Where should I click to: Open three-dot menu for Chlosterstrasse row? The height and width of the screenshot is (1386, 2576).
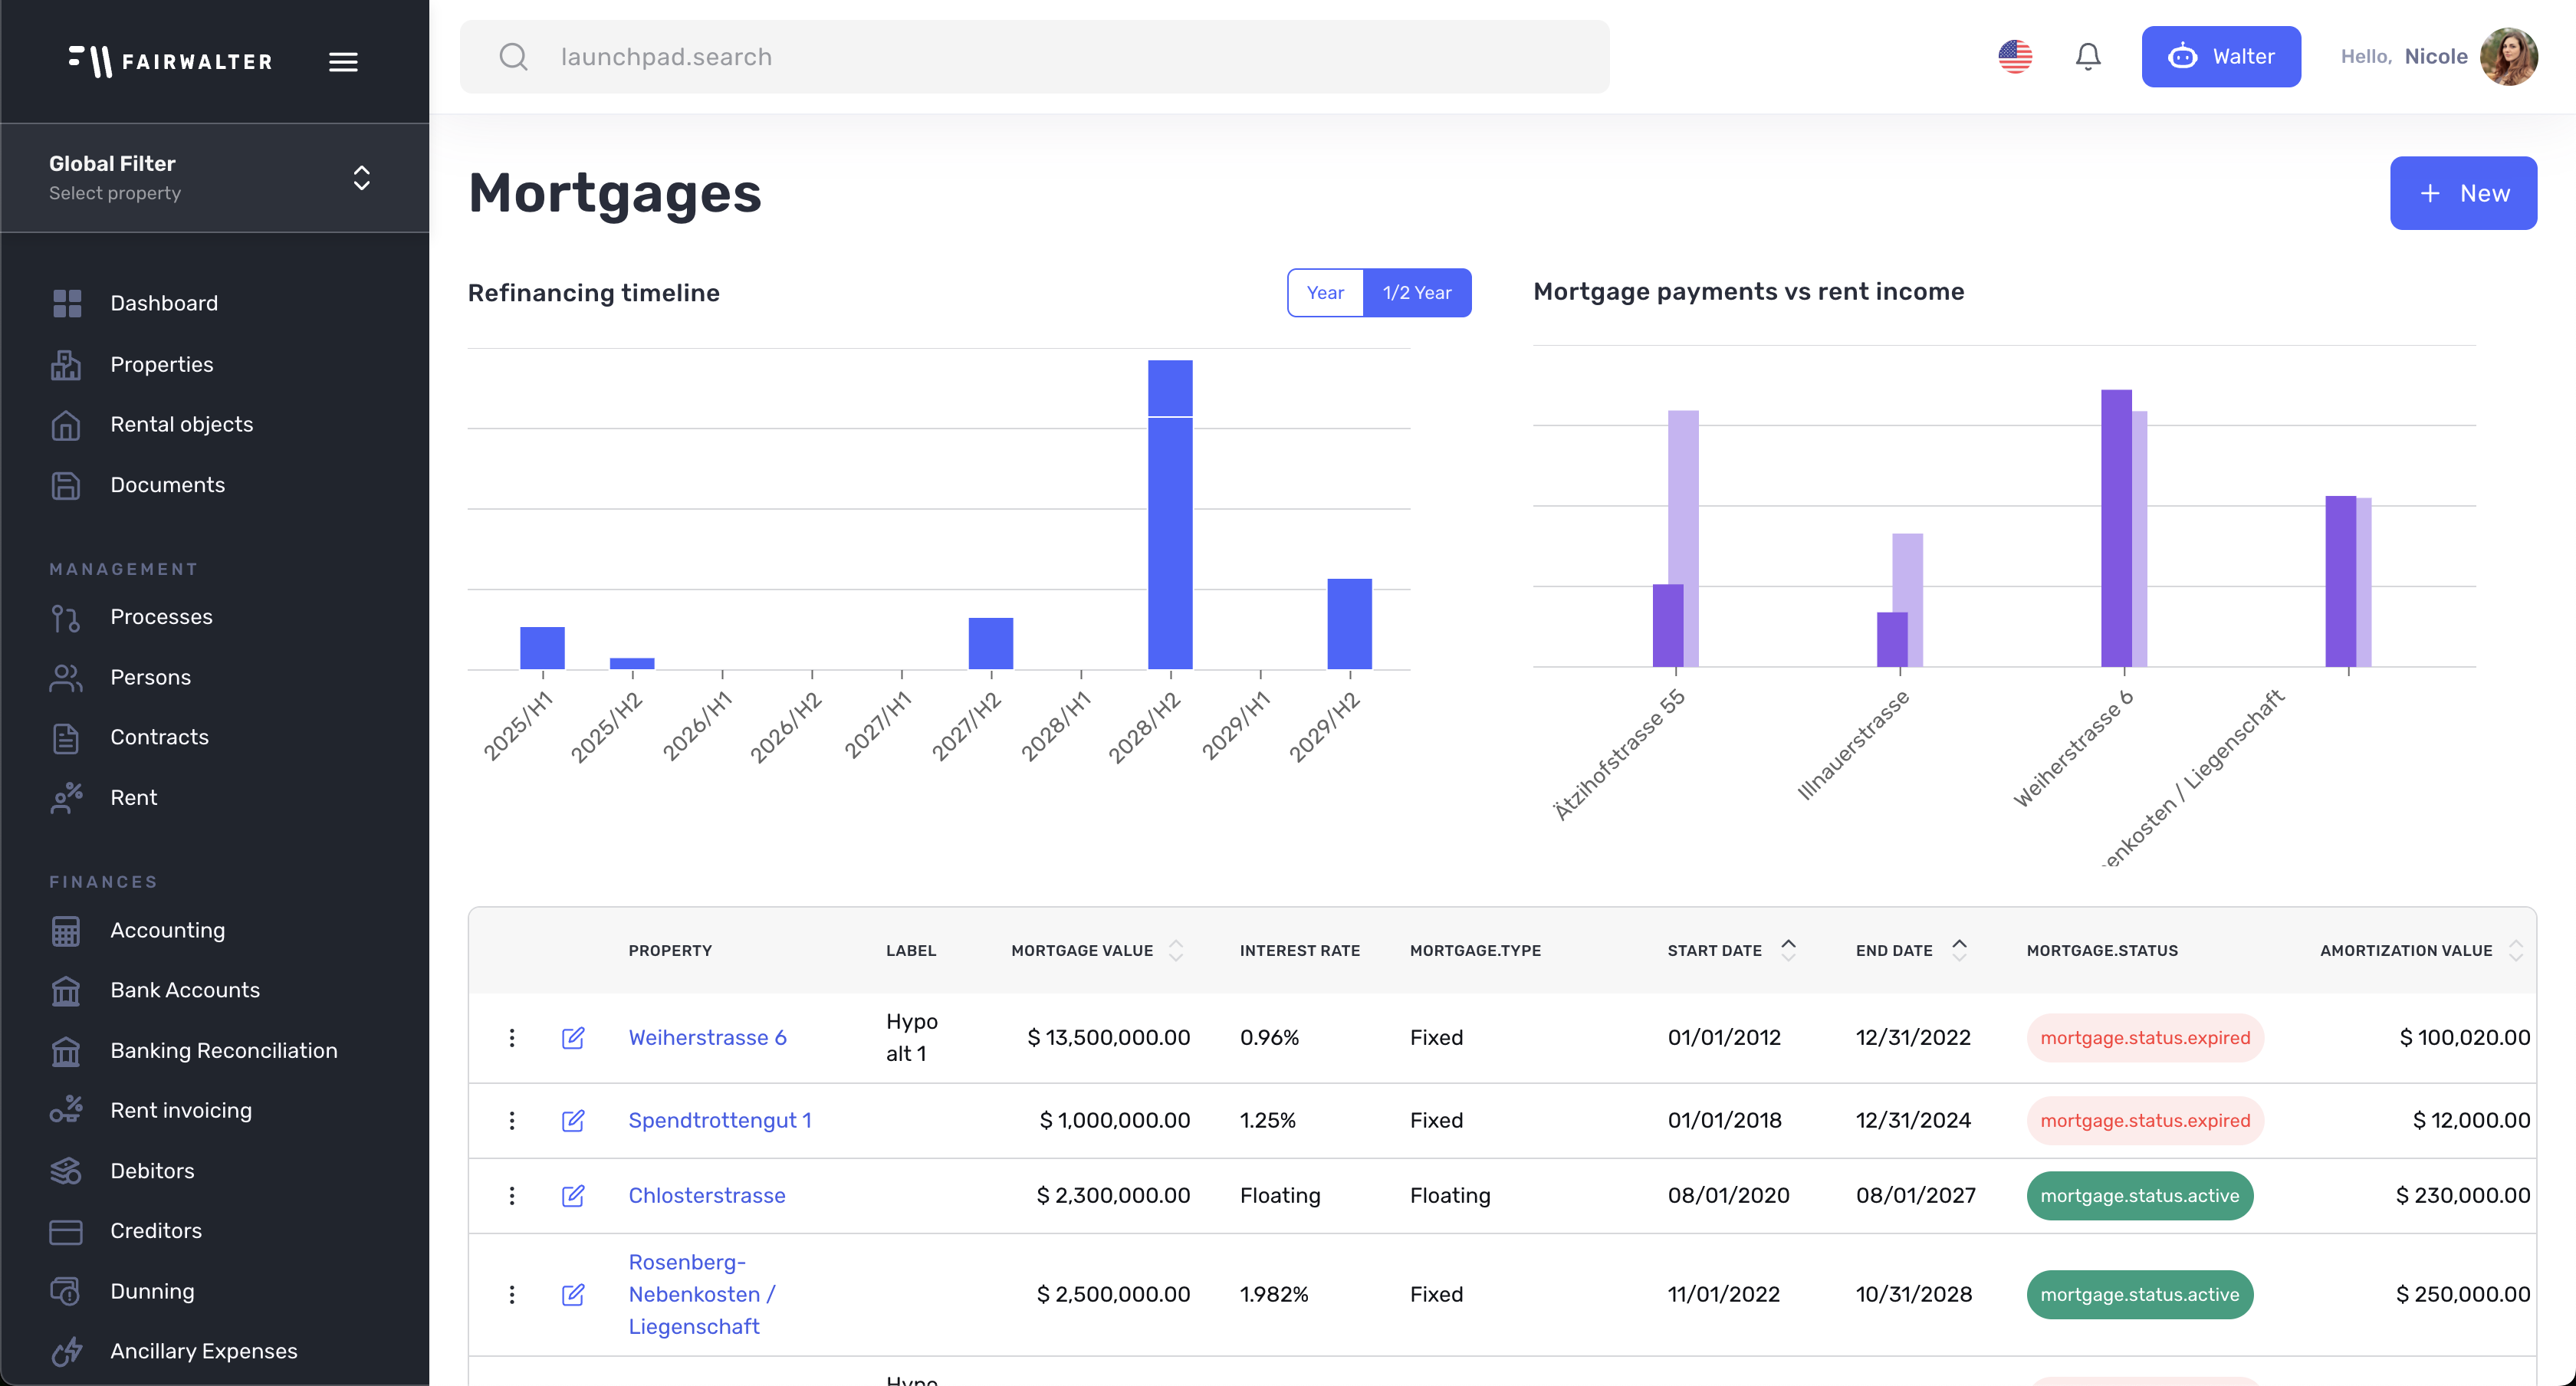(x=512, y=1196)
